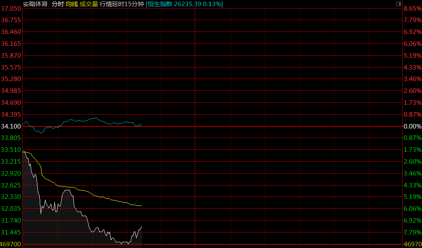Viewport: 422px width, 248px height.
Task: Click the 5.19% red percent label
Action: pos(412,55)
